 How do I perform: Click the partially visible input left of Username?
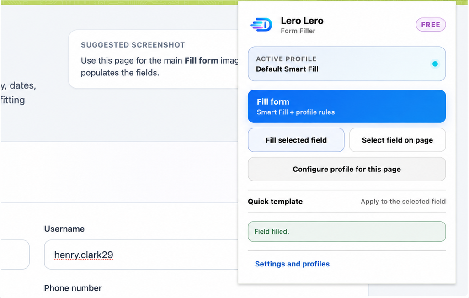tap(15, 255)
